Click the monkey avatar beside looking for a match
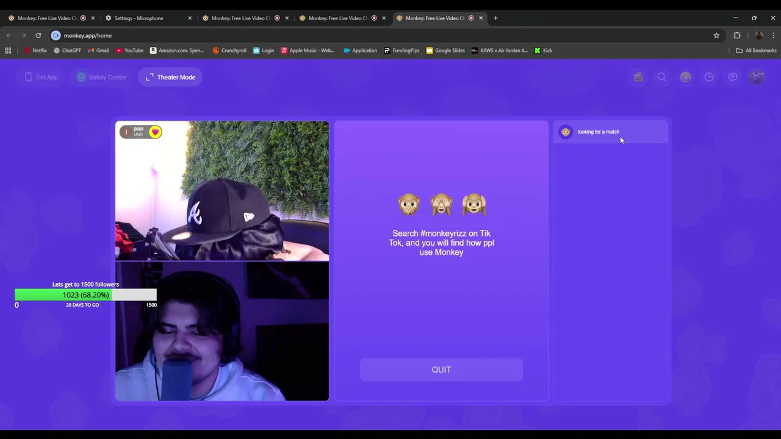This screenshot has width=781, height=439. coord(566,132)
